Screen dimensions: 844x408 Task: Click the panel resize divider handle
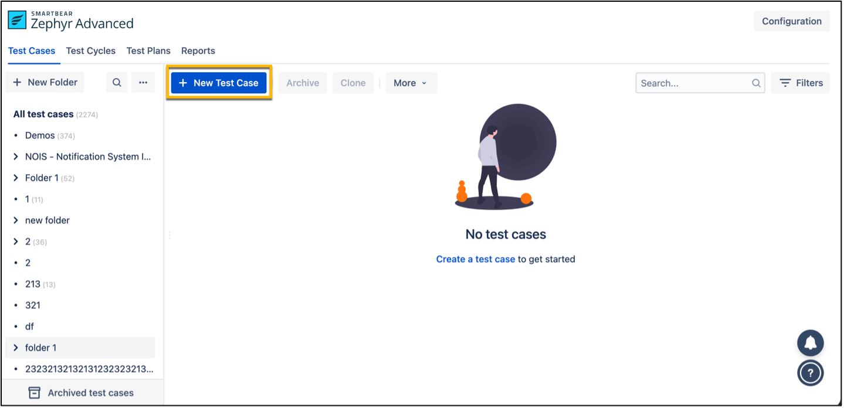click(x=170, y=235)
